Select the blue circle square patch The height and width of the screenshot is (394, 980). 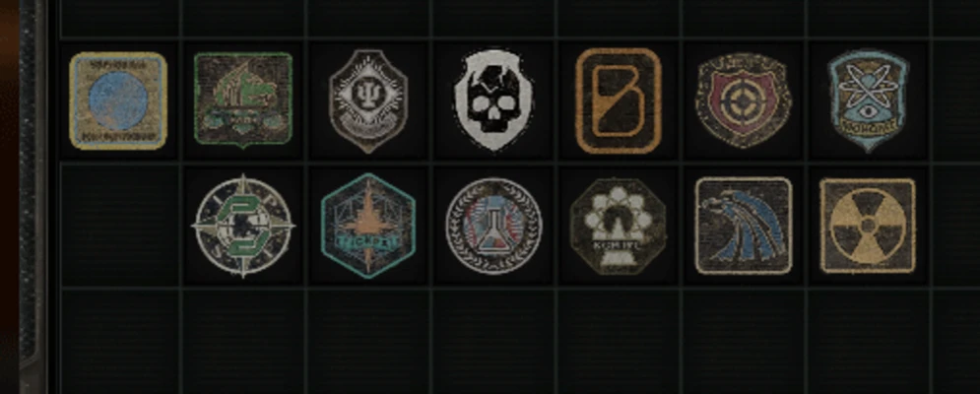click(118, 100)
